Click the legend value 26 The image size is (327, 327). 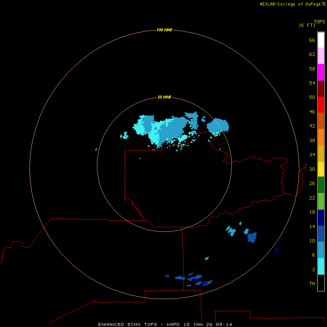point(312,183)
